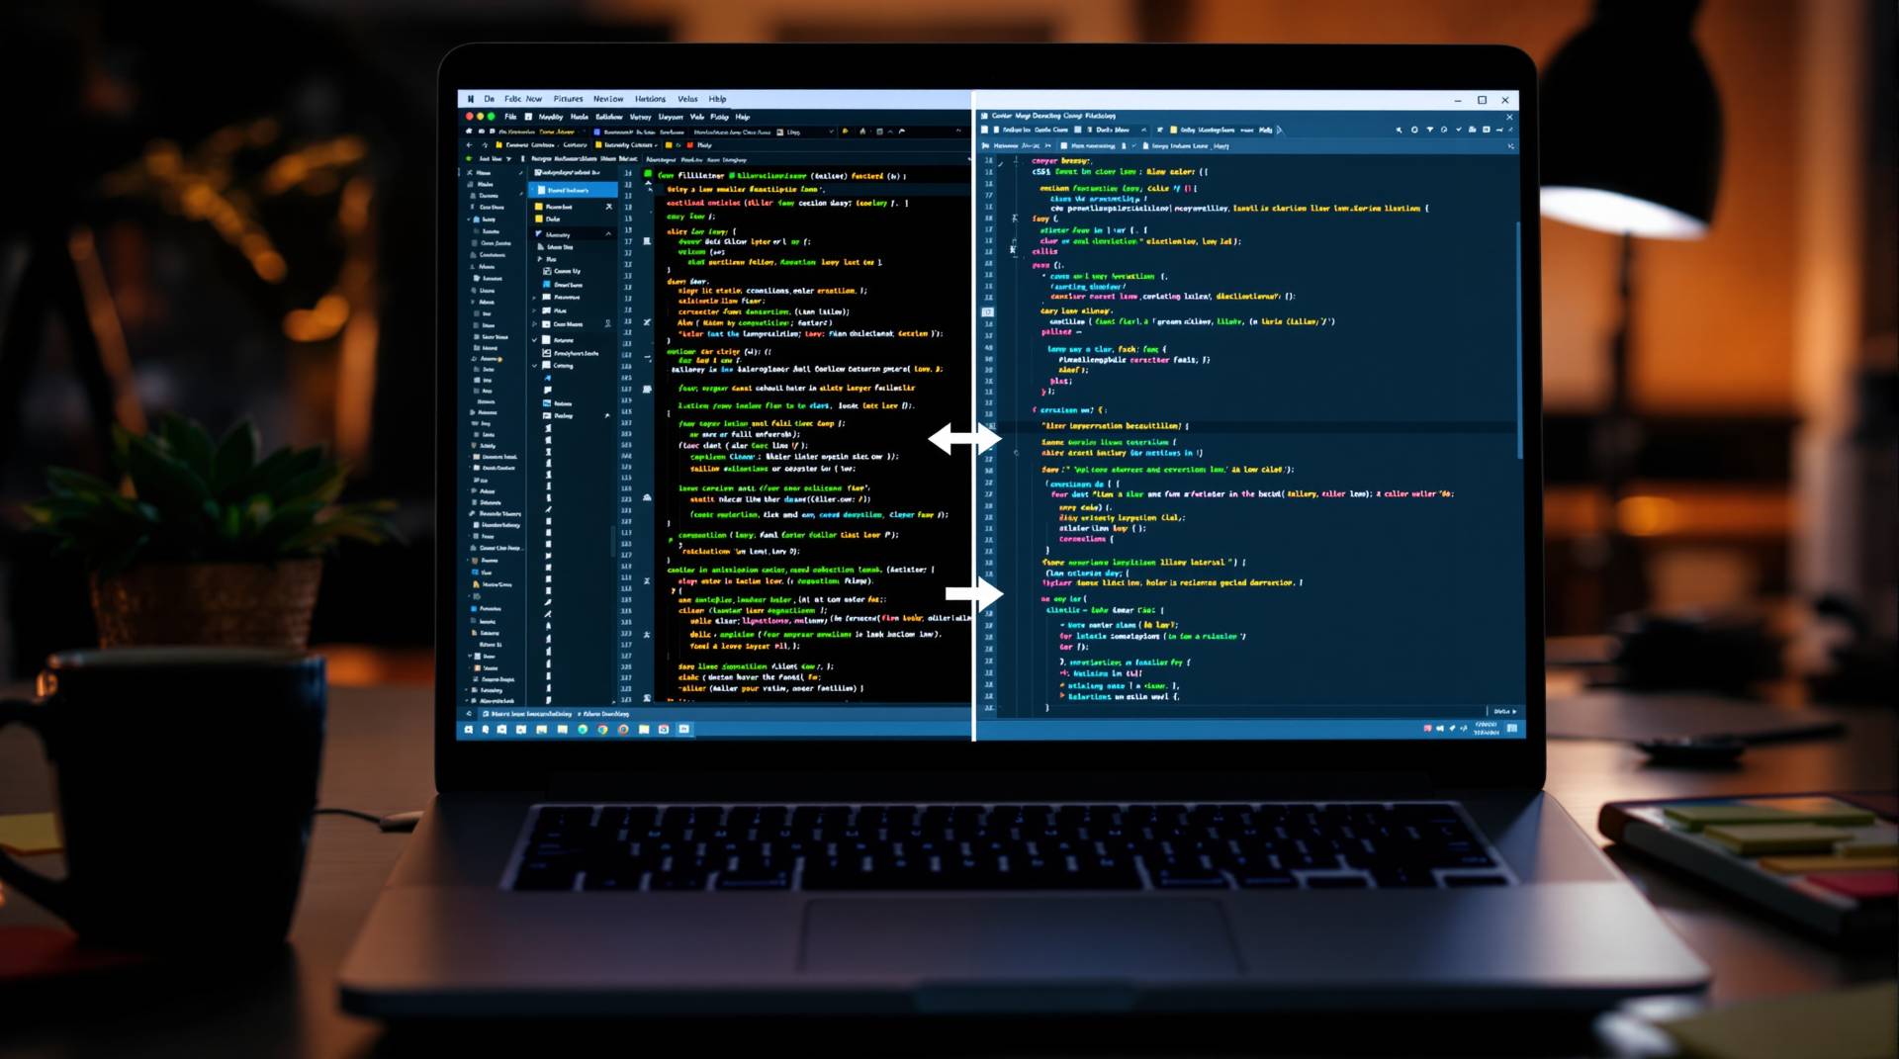Click the curved share arrow in the left toolbar

click(x=901, y=132)
